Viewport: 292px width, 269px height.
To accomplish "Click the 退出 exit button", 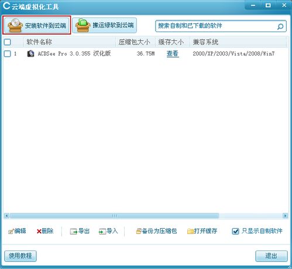I will [x=272, y=256].
